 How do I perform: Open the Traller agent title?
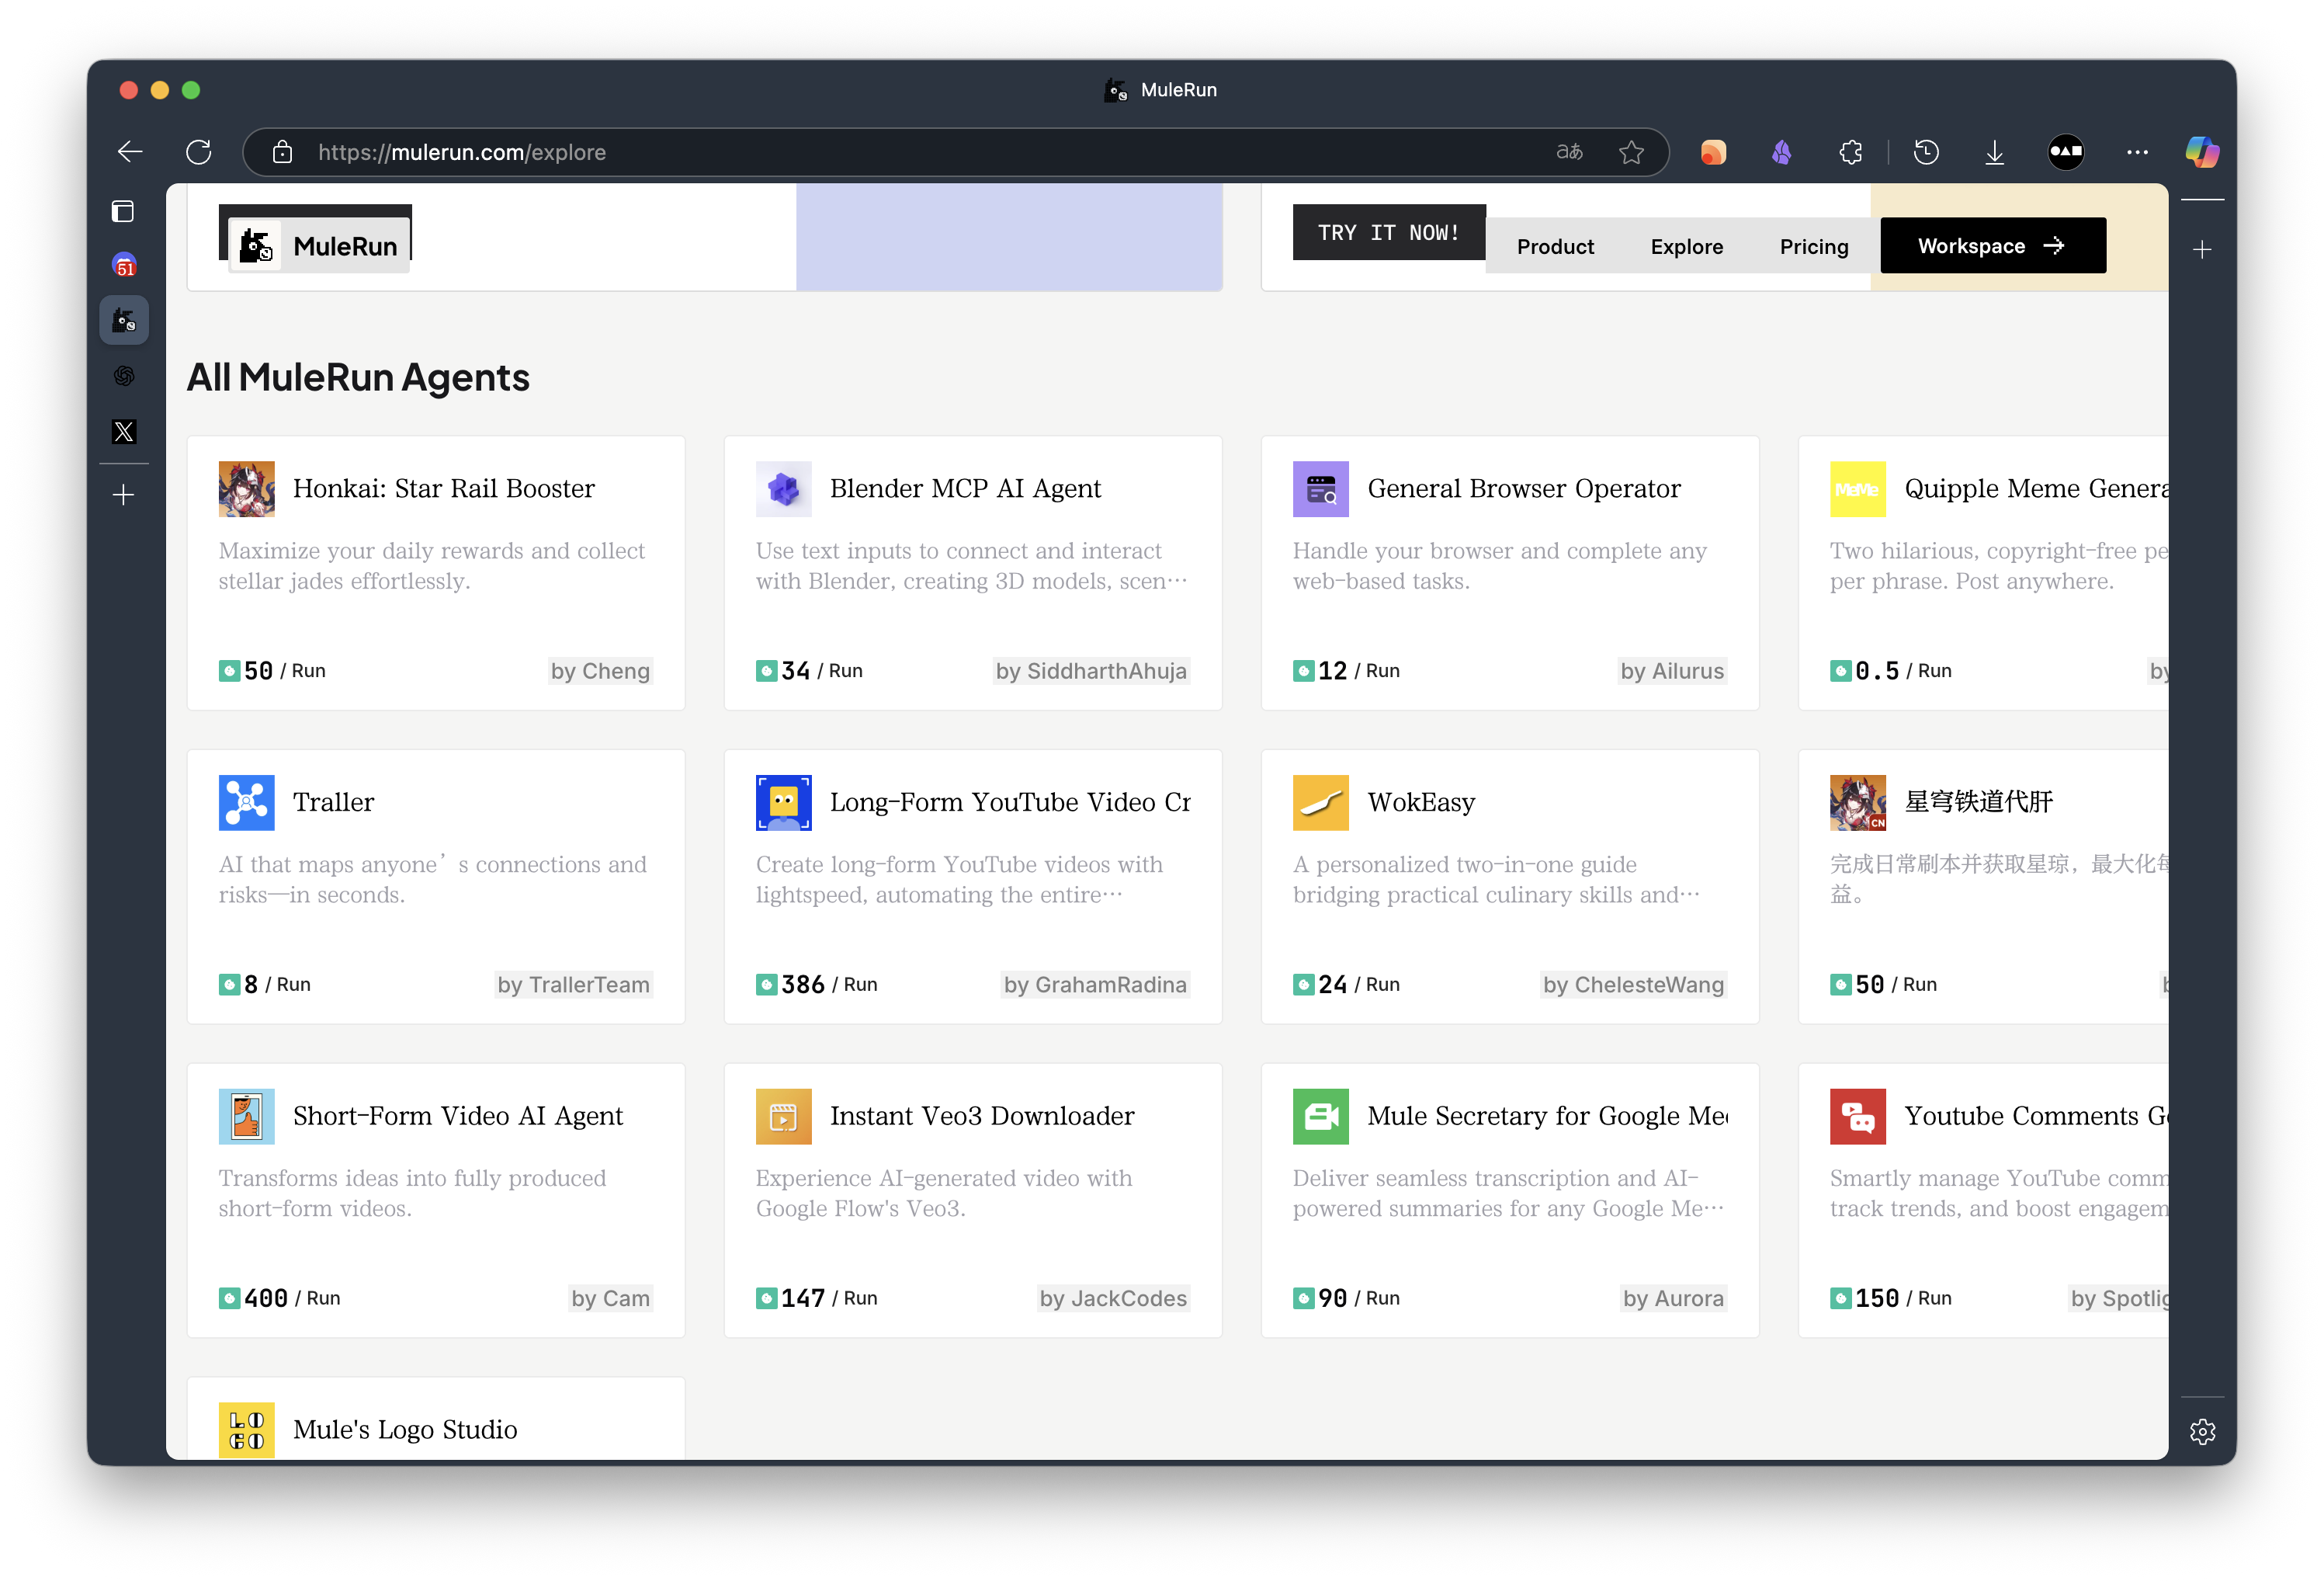[333, 802]
